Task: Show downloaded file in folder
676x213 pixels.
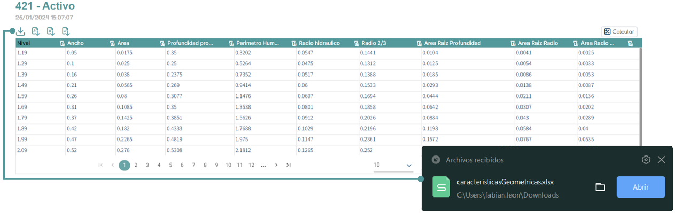Action: coord(600,187)
